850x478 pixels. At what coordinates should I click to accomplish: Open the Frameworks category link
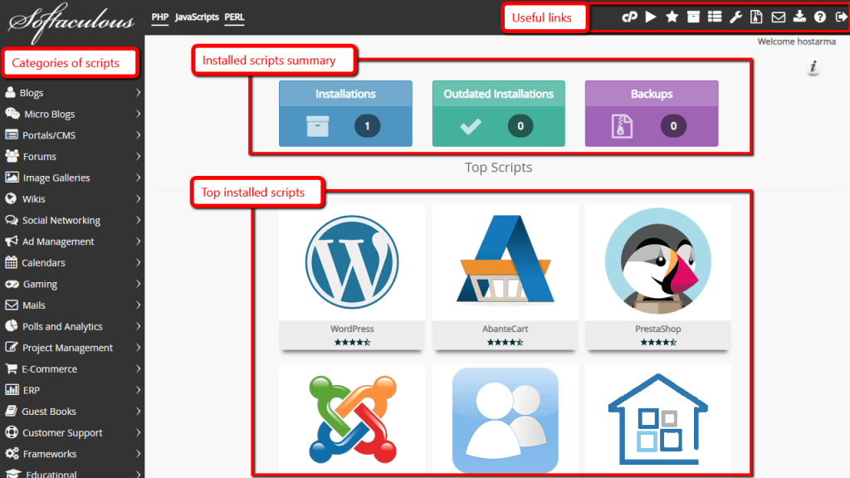tap(50, 454)
